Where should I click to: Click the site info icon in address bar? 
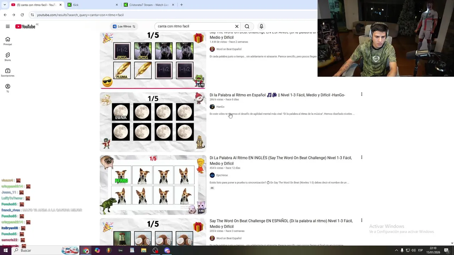[x=32, y=15]
